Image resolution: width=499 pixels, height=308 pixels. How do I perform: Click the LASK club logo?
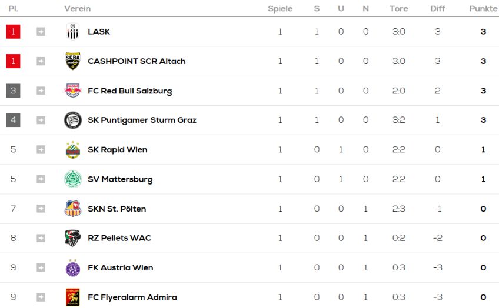coord(73,32)
